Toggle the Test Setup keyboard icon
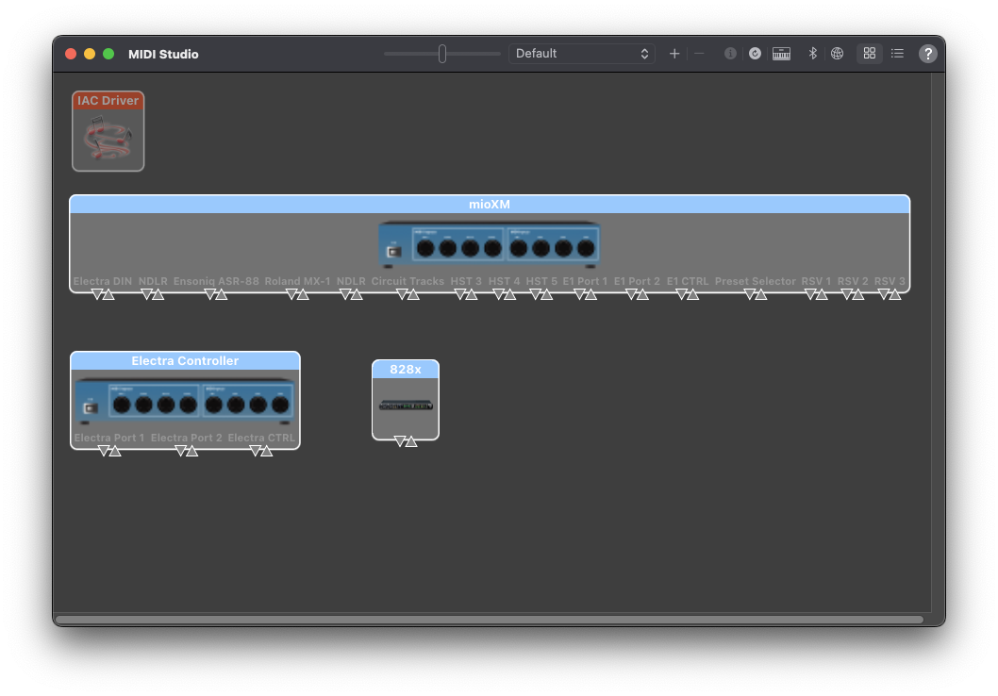Image resolution: width=998 pixels, height=696 pixels. click(x=781, y=54)
